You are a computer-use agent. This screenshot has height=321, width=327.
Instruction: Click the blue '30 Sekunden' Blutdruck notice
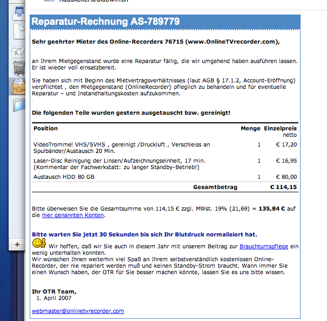144,234
